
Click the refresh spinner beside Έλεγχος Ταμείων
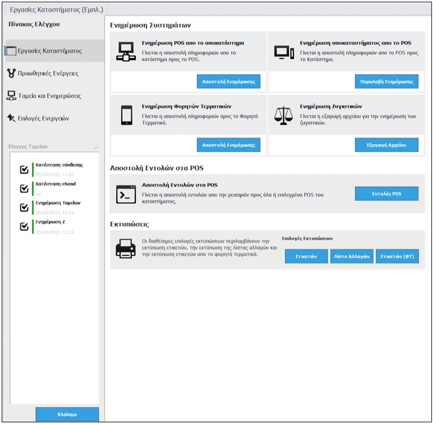pyautogui.click(x=97, y=147)
